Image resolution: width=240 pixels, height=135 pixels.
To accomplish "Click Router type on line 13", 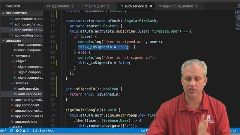I will point(109,26).
